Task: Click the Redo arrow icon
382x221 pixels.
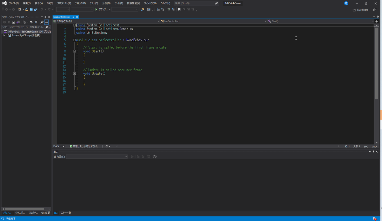Action: (x=49, y=10)
